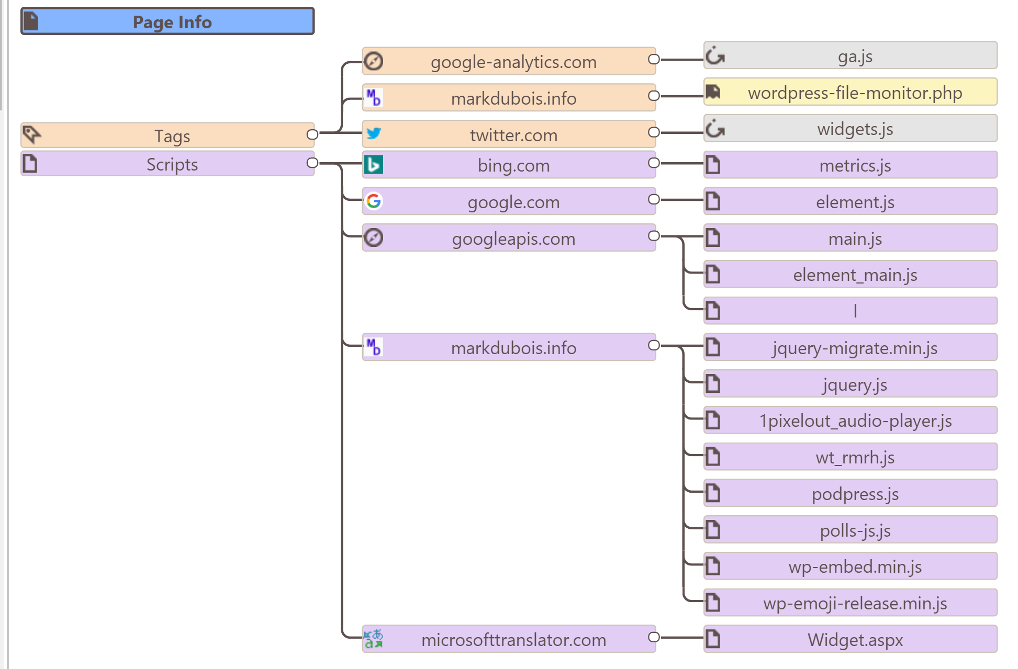Click the Bing logo icon
The width and height of the screenshot is (1018, 669).
[374, 165]
